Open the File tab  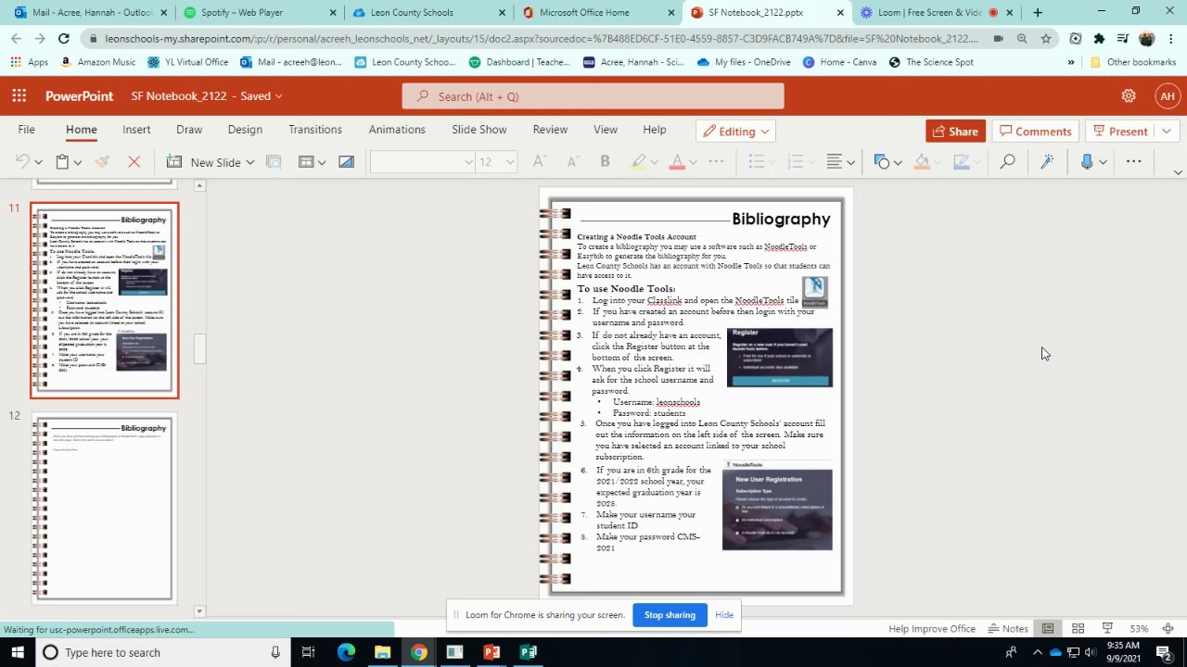26,130
